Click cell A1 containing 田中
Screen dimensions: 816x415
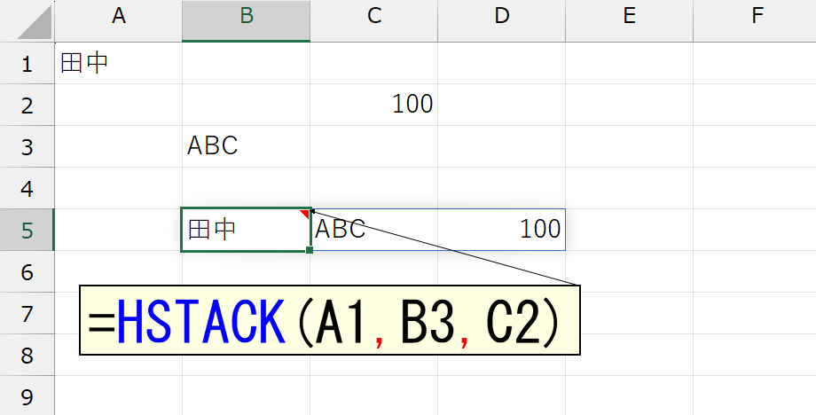pos(119,63)
